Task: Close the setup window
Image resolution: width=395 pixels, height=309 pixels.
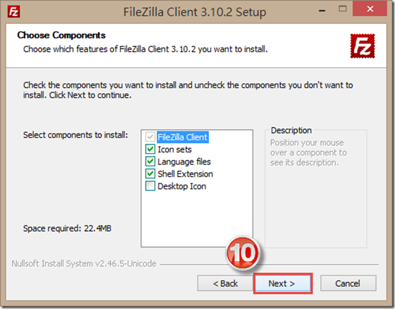Action: [370, 9]
